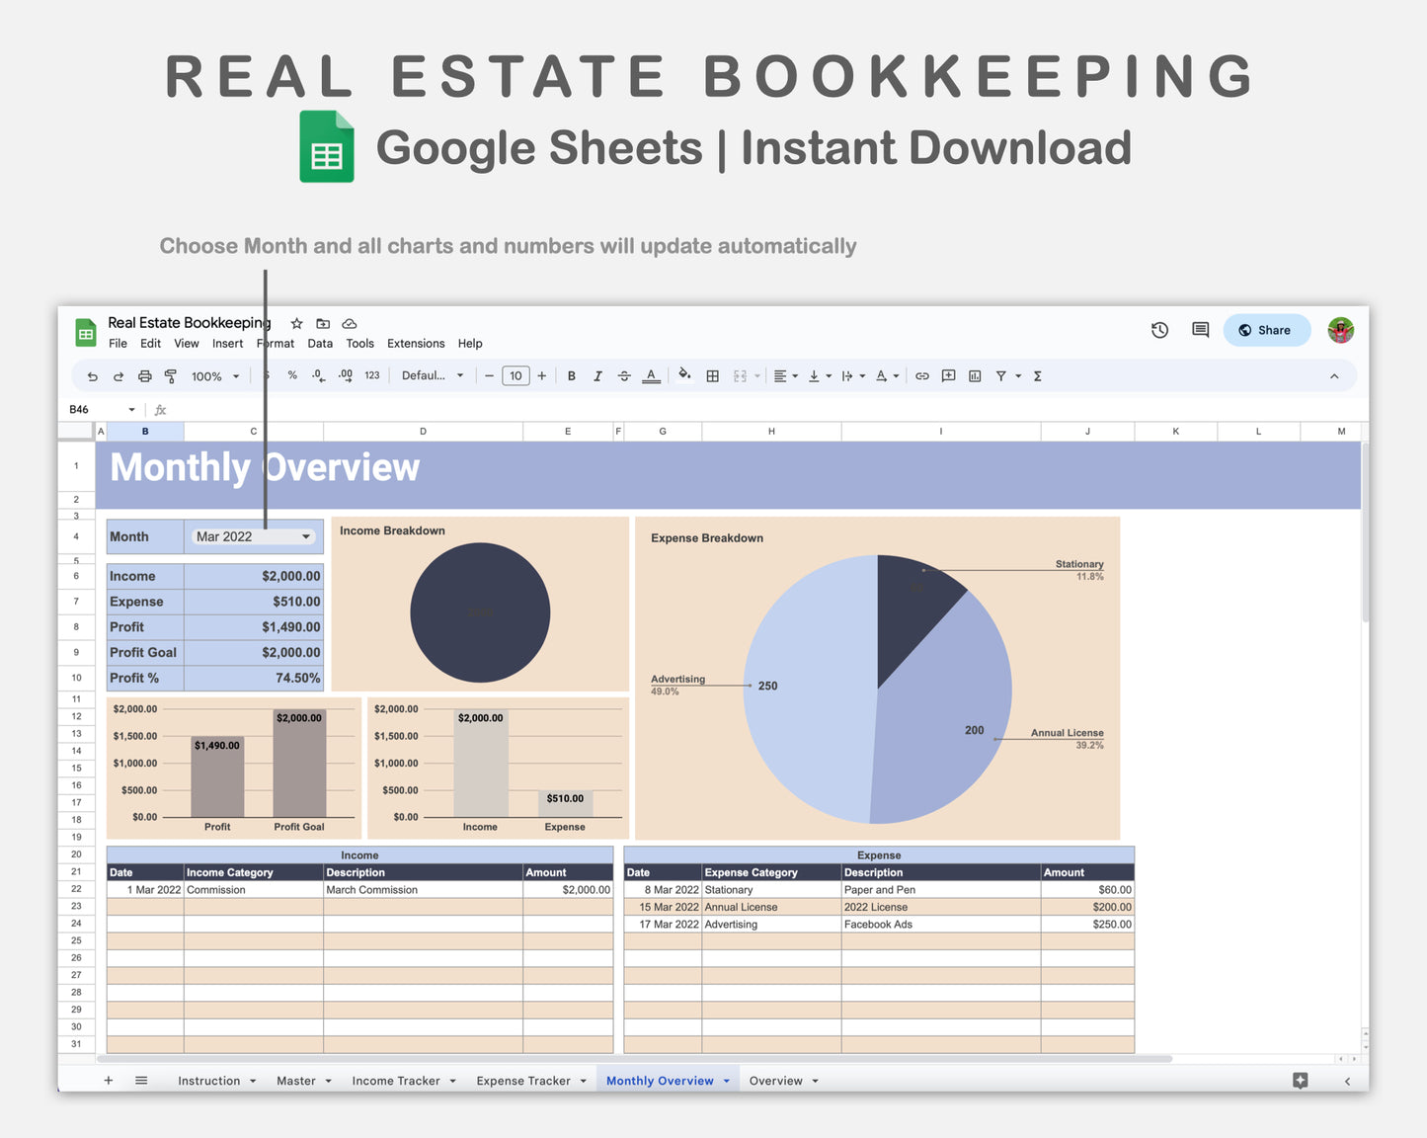Click the font size input field
1427x1138 pixels.
point(515,376)
